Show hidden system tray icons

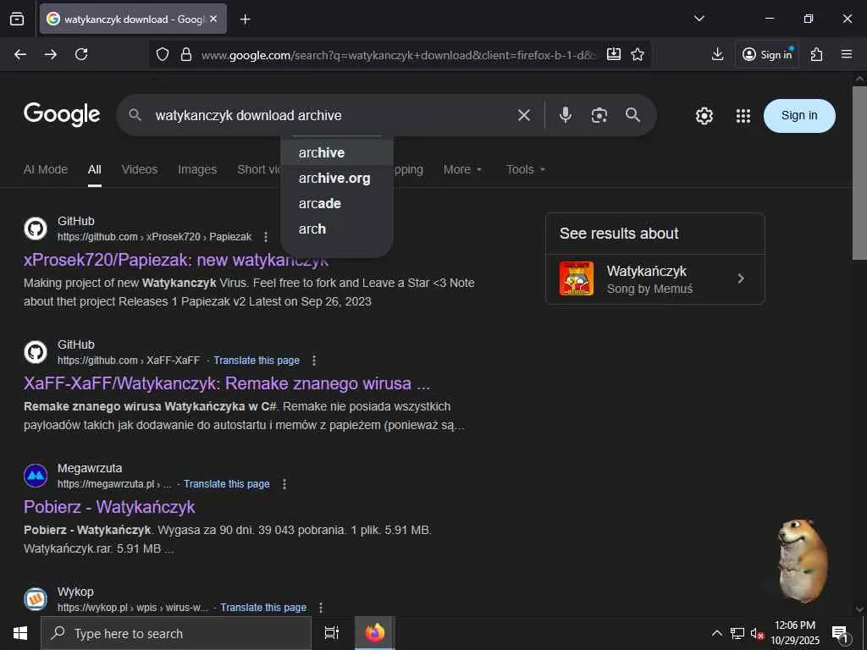click(x=716, y=633)
